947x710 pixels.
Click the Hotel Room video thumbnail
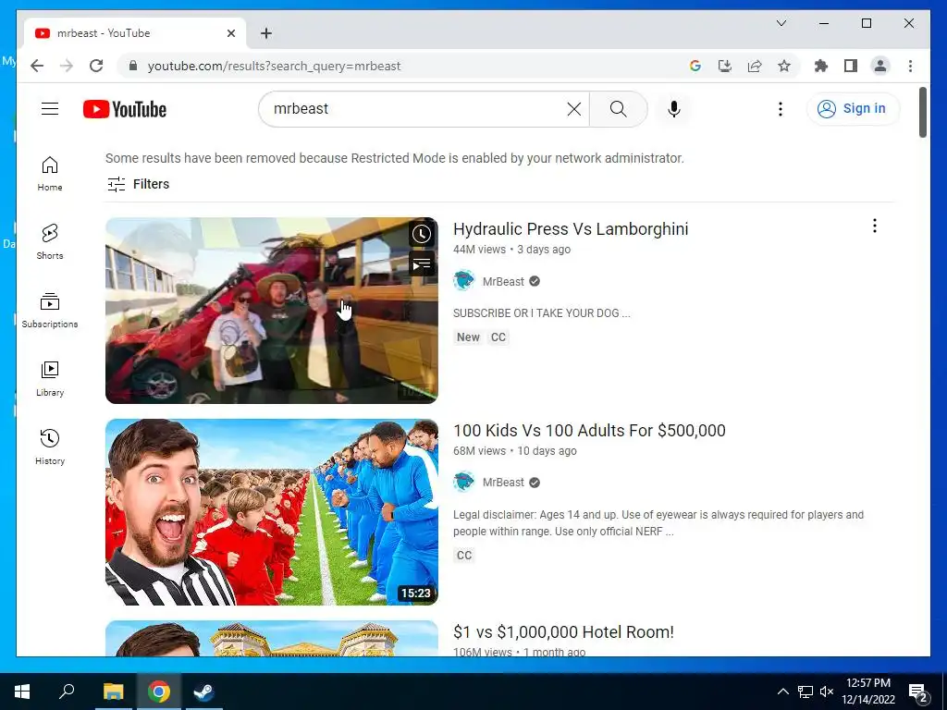(x=272, y=638)
